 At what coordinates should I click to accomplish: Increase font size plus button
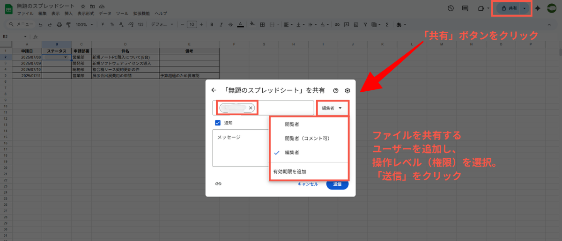point(201,24)
